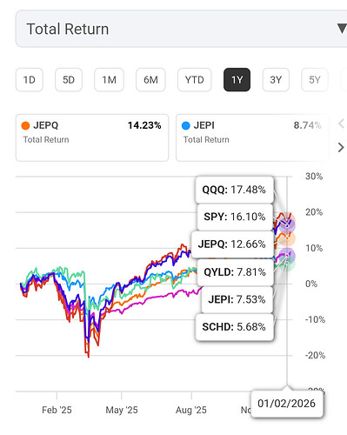Click the QYLD: 7.81% tooltip
Image resolution: width=347 pixels, height=435 pixels.
coord(235,272)
